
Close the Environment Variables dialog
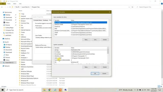click(110, 12)
